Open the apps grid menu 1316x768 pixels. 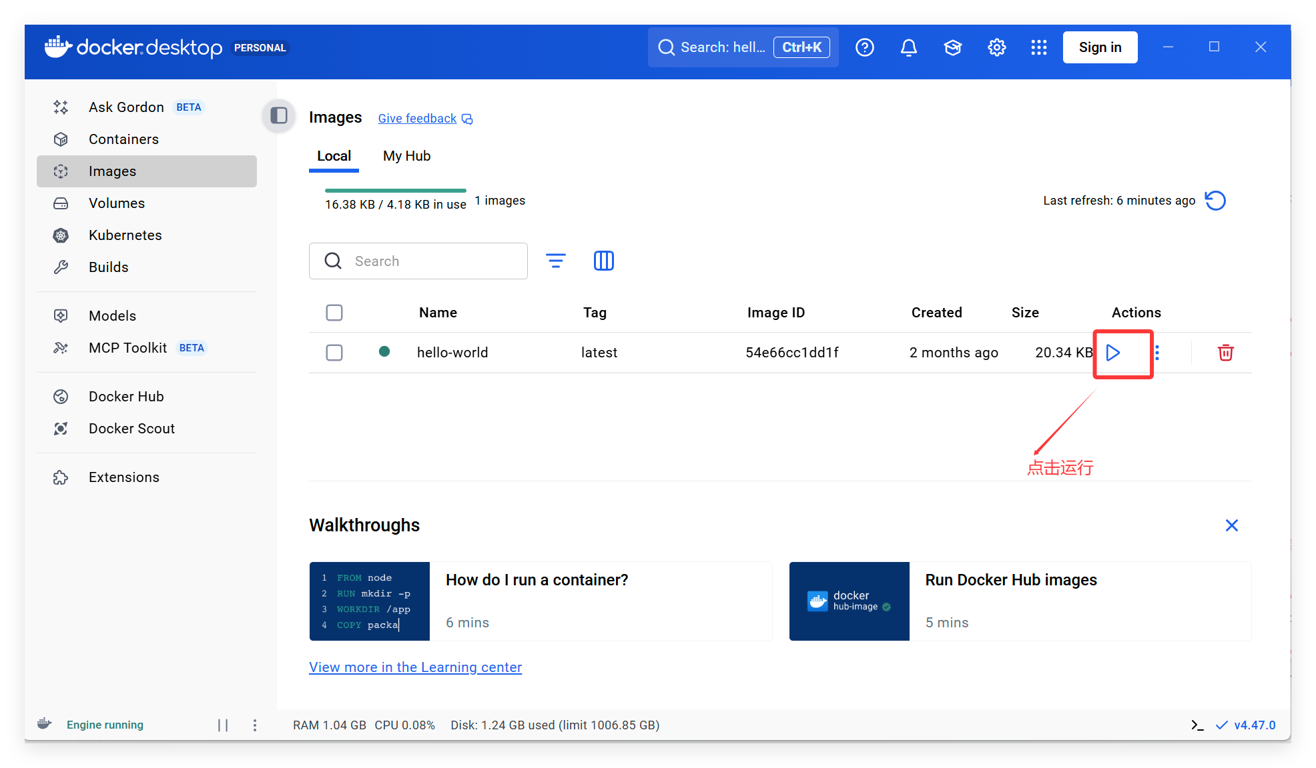(x=1038, y=47)
